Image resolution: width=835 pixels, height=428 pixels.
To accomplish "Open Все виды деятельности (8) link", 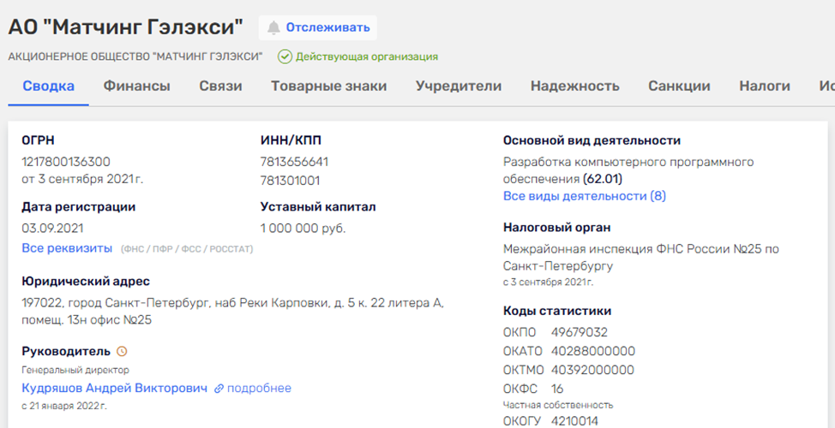I will pyautogui.click(x=584, y=196).
